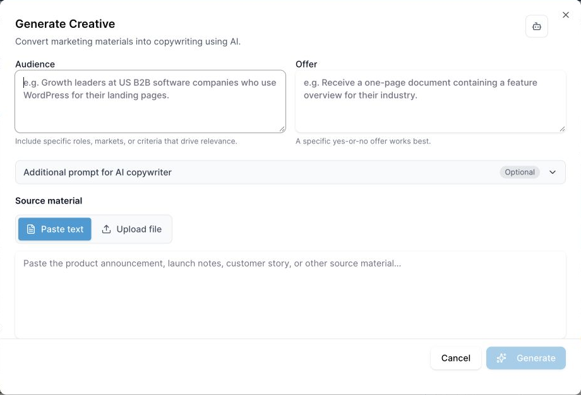Click the Source material heading
This screenshot has height=395, width=581.
(49, 200)
